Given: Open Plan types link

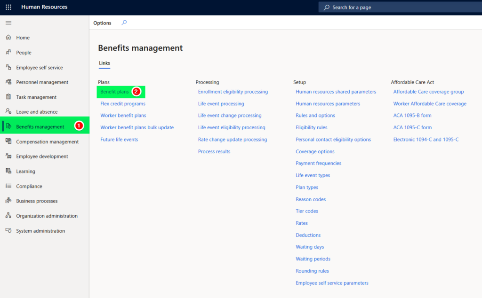Looking at the screenshot, I should 307,187.
